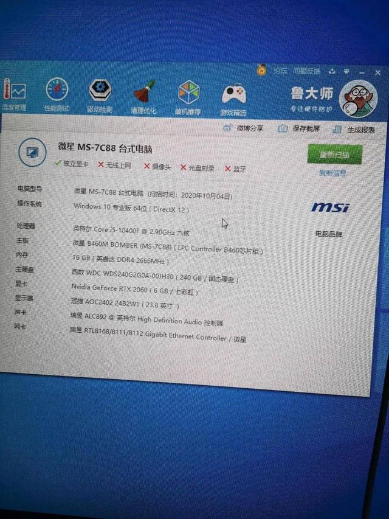Select the 主硬盘 row label
Screen dimensions: 389x519
(x=24, y=270)
